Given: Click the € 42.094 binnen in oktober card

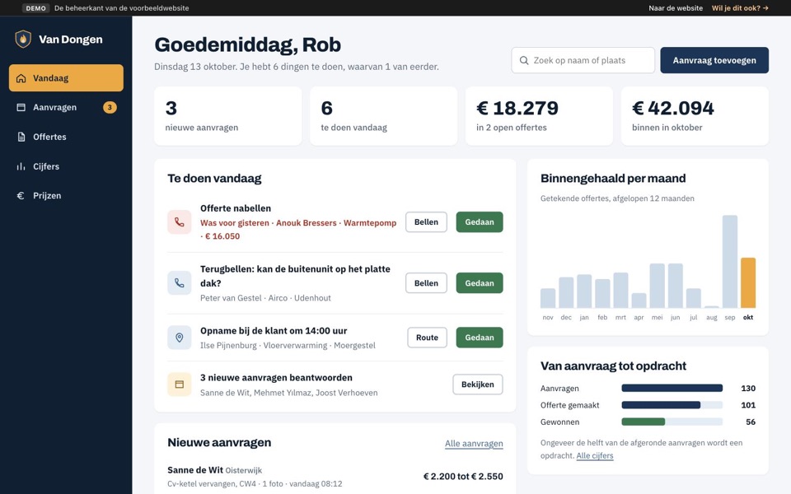Looking at the screenshot, I should pyautogui.click(x=695, y=116).
